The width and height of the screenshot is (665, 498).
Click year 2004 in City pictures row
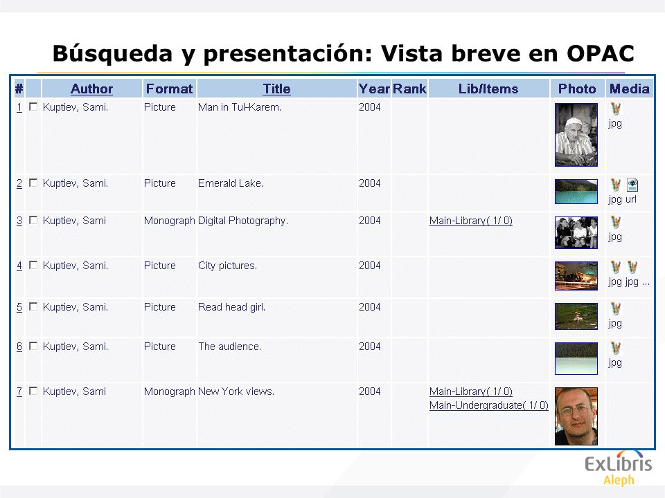pos(370,266)
